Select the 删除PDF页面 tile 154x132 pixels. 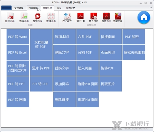[88, 84]
